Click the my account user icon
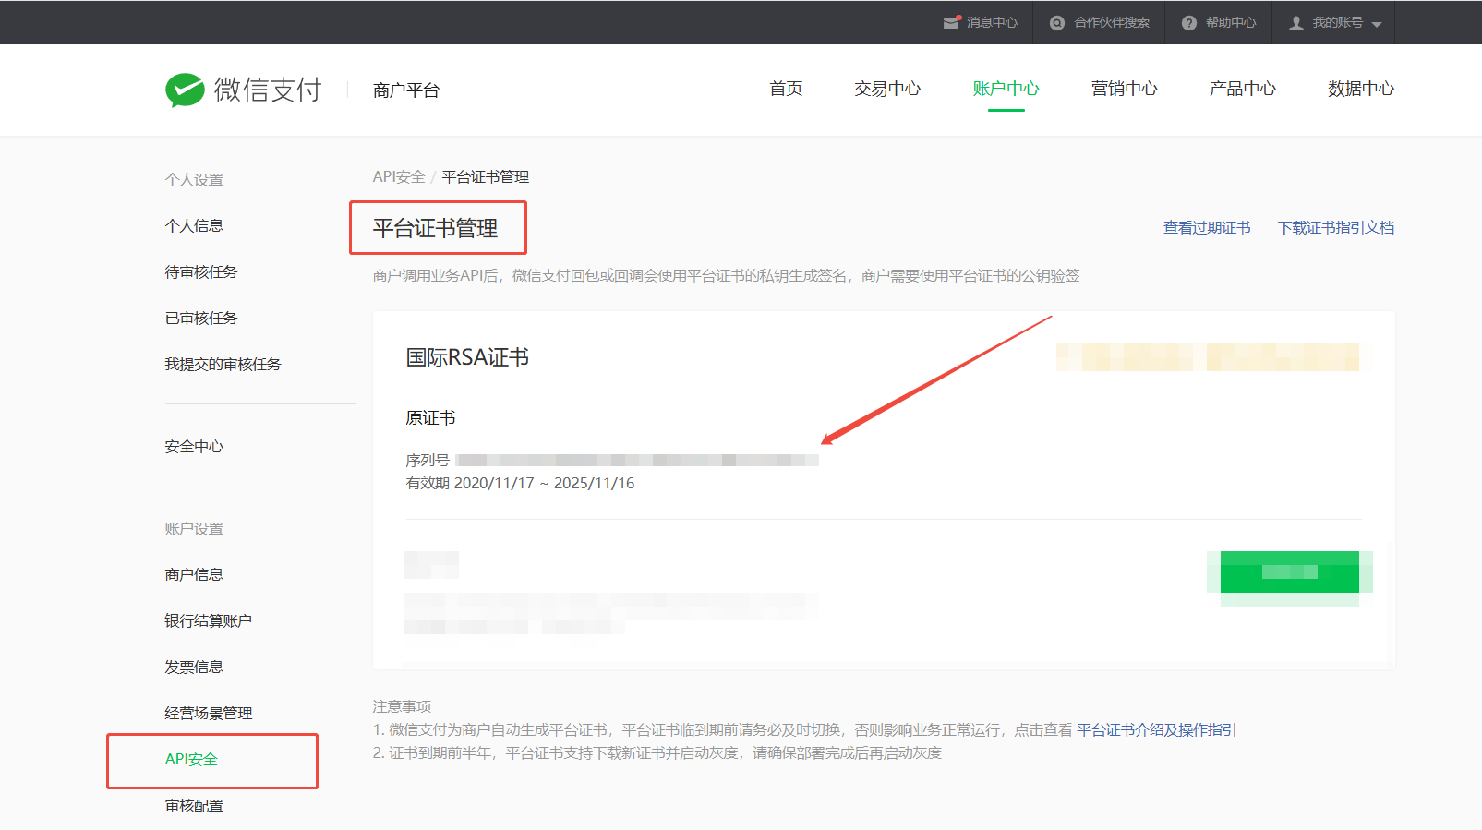This screenshot has height=830, width=1482. point(1296,23)
